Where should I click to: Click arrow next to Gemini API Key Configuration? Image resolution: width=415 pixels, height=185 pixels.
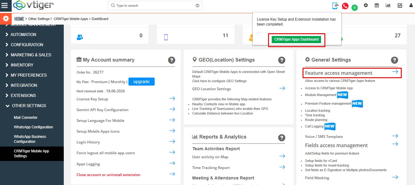point(172,109)
